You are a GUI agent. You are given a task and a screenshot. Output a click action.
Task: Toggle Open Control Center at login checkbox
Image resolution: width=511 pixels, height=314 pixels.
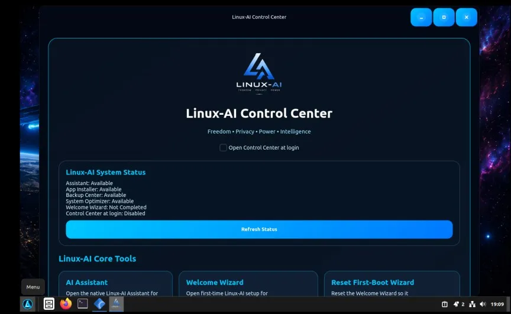tap(223, 148)
